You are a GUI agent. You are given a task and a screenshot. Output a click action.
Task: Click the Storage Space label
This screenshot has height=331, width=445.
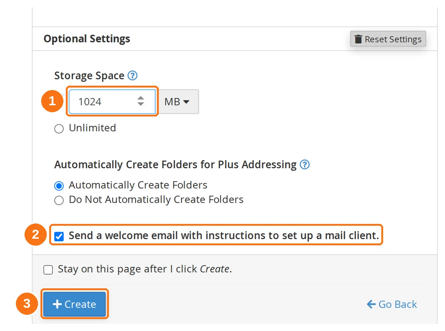[89, 76]
